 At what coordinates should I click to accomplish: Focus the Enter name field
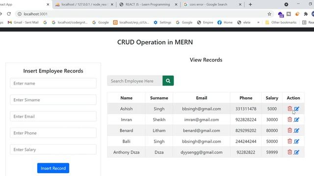coord(53,83)
